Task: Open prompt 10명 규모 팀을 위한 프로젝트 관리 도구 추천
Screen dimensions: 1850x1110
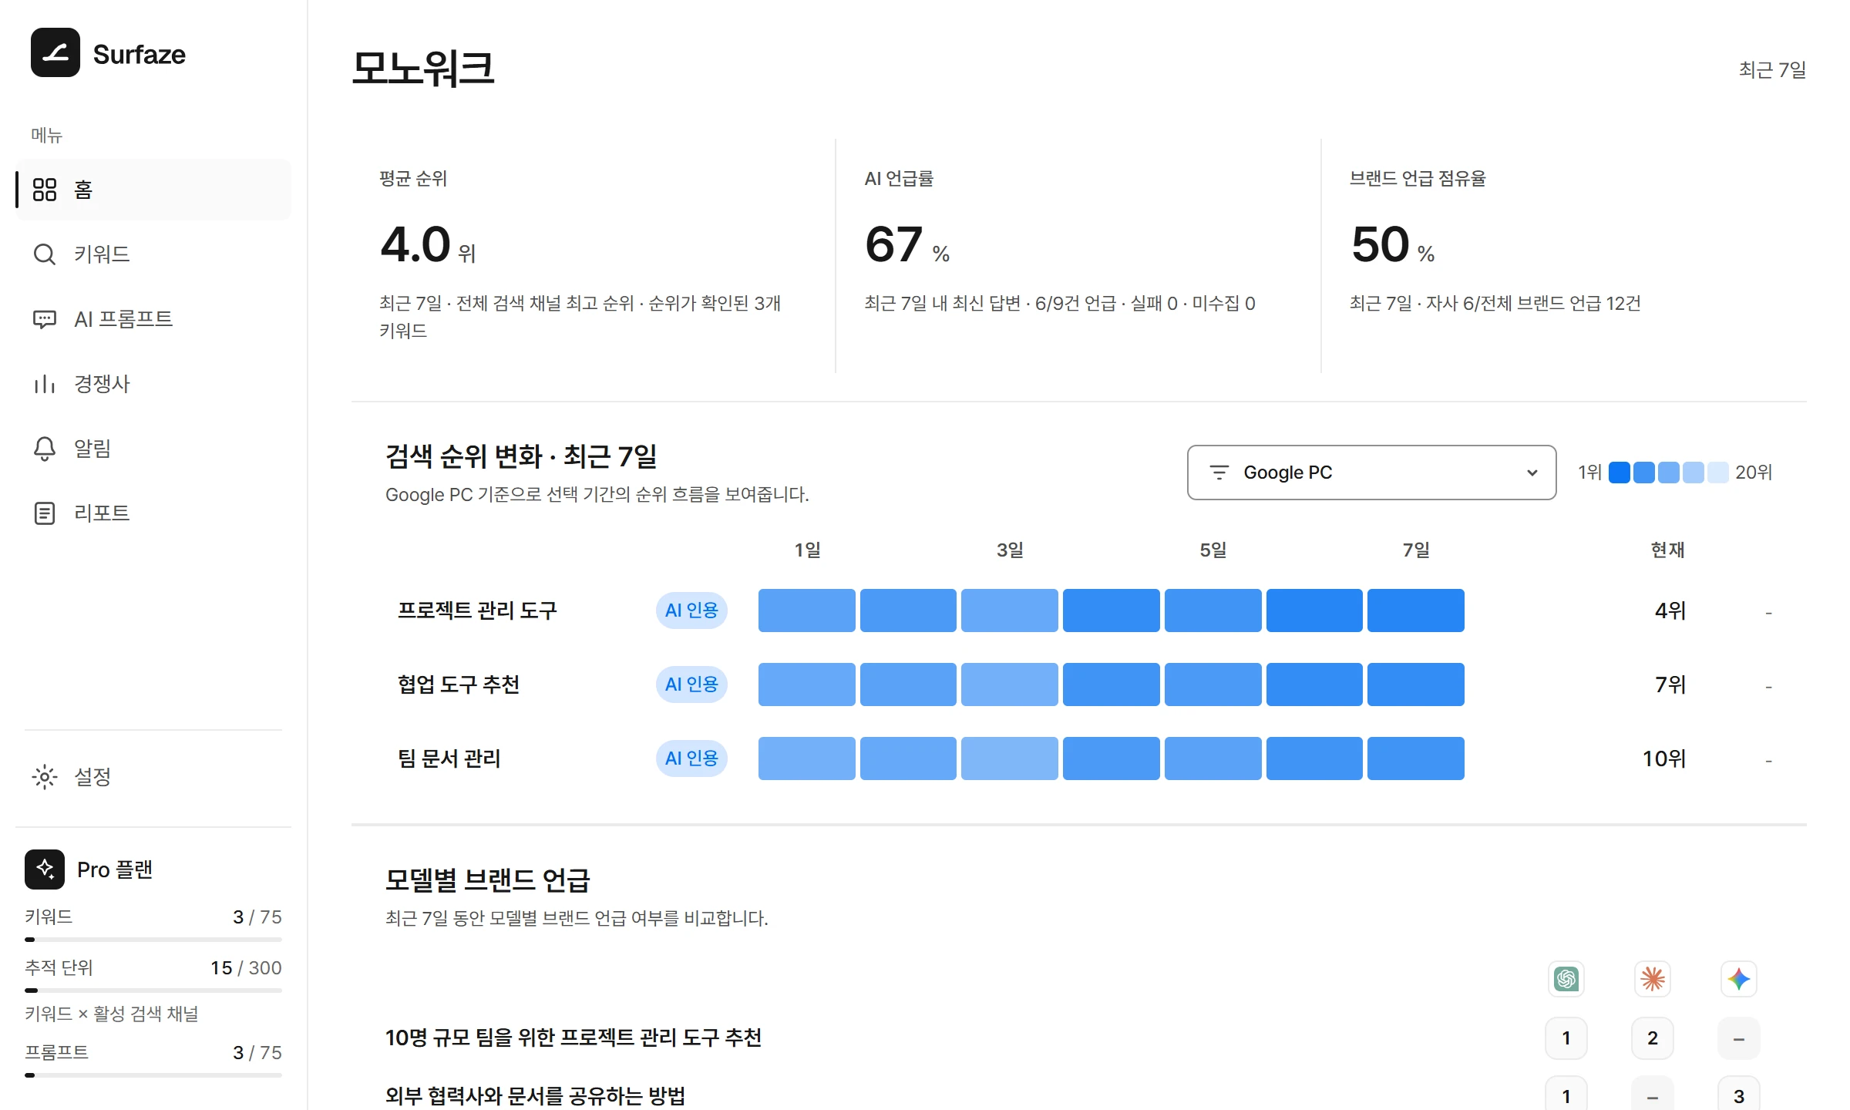Action: coord(573,1038)
